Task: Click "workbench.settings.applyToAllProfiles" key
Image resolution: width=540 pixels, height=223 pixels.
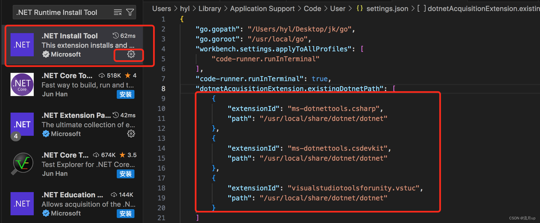Action: point(274,49)
